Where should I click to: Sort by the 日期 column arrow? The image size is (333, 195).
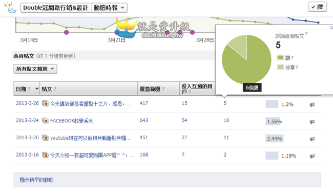click(x=37, y=89)
